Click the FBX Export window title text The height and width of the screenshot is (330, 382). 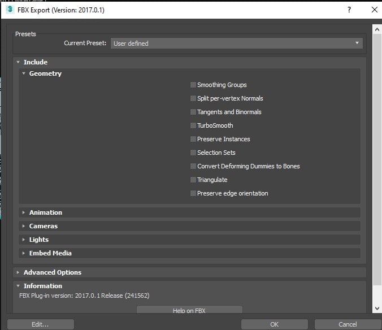pyautogui.click(x=61, y=10)
